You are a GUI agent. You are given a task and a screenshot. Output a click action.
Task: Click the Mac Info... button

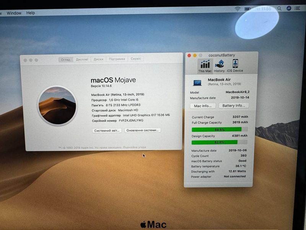click(x=203, y=106)
